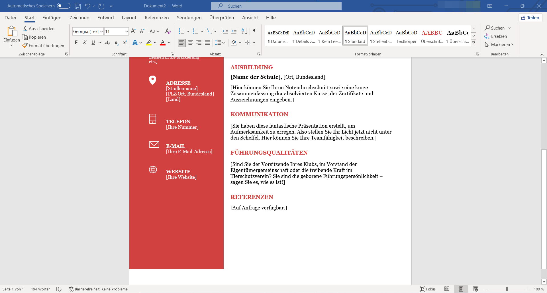Apply the Kein Leerraum style
The height and width of the screenshot is (293, 547).
click(x=330, y=36)
